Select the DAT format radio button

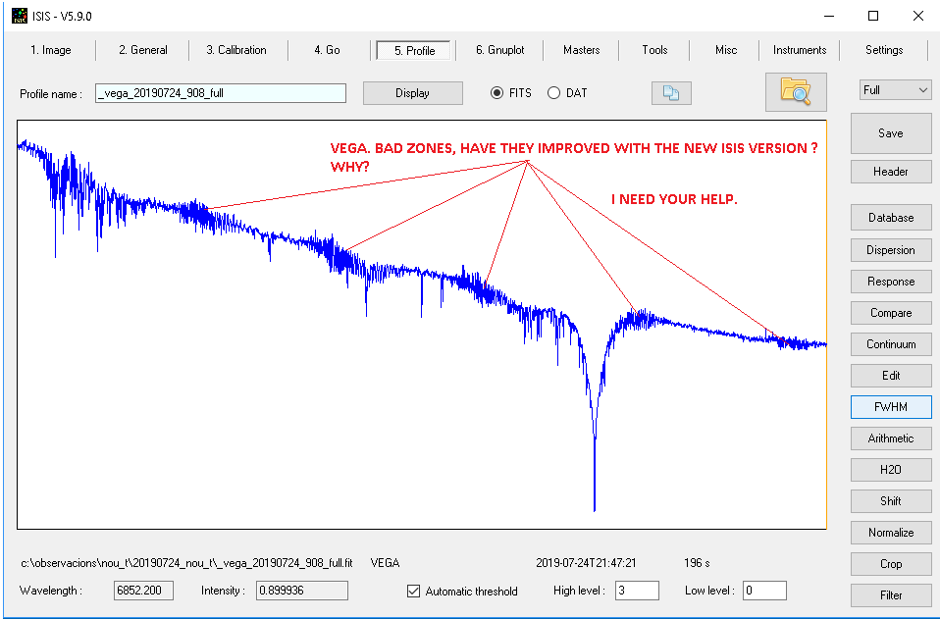554,93
